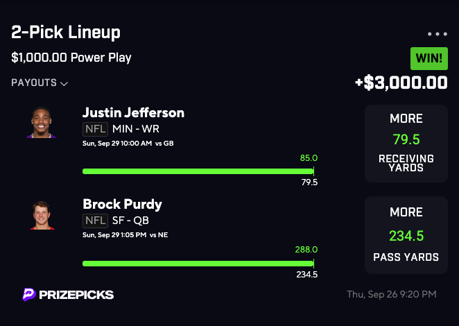Image resolution: width=459 pixels, height=326 pixels.
Task: Click the 2-Pick Lineup title
Action: click(x=66, y=32)
